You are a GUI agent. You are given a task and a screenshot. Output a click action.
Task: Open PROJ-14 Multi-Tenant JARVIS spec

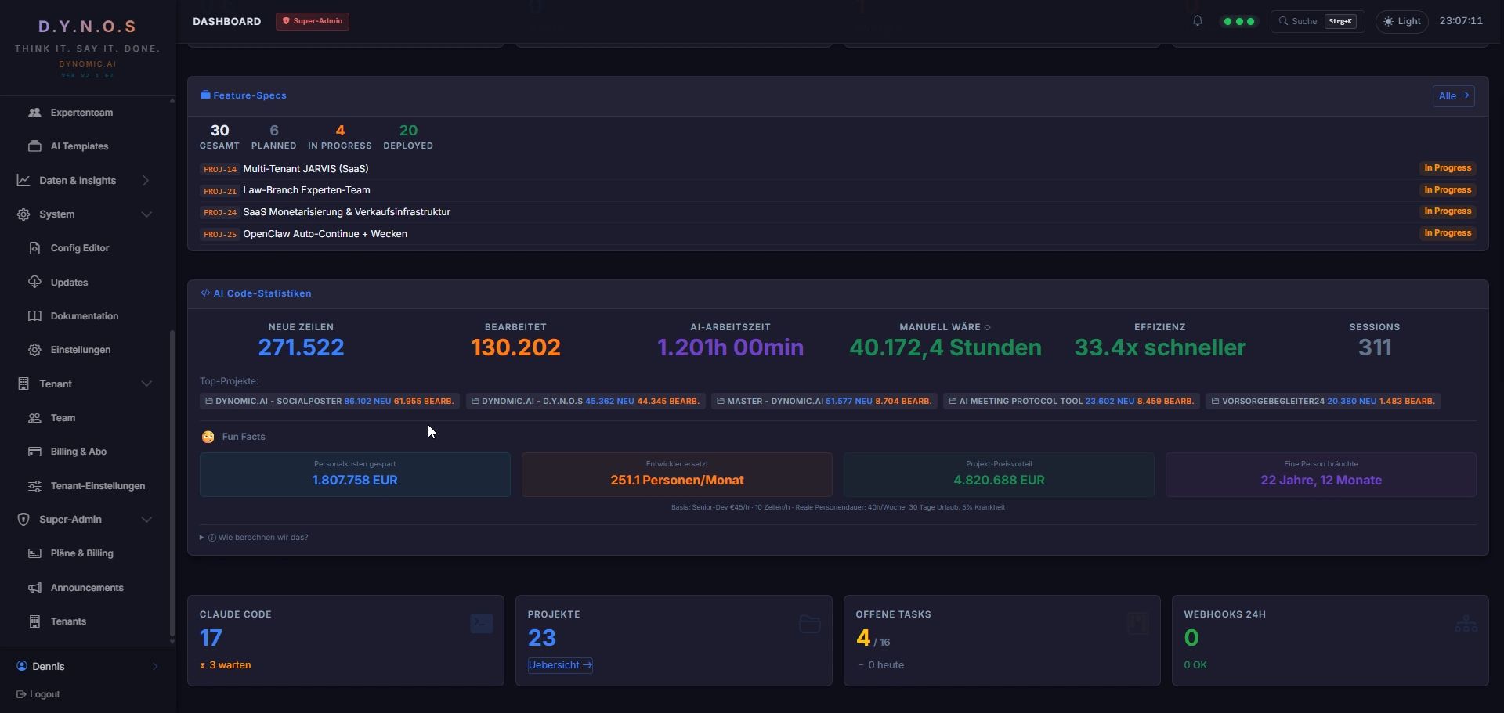pos(837,169)
